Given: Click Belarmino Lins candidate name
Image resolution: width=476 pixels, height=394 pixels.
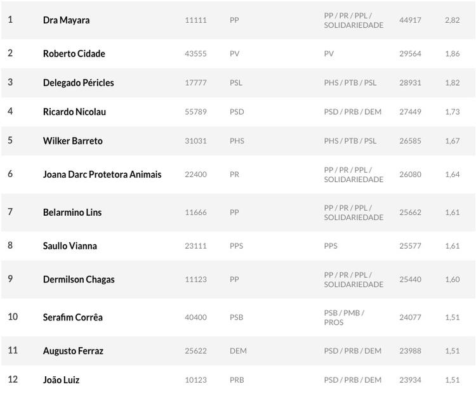Looking at the screenshot, I should [x=72, y=213].
